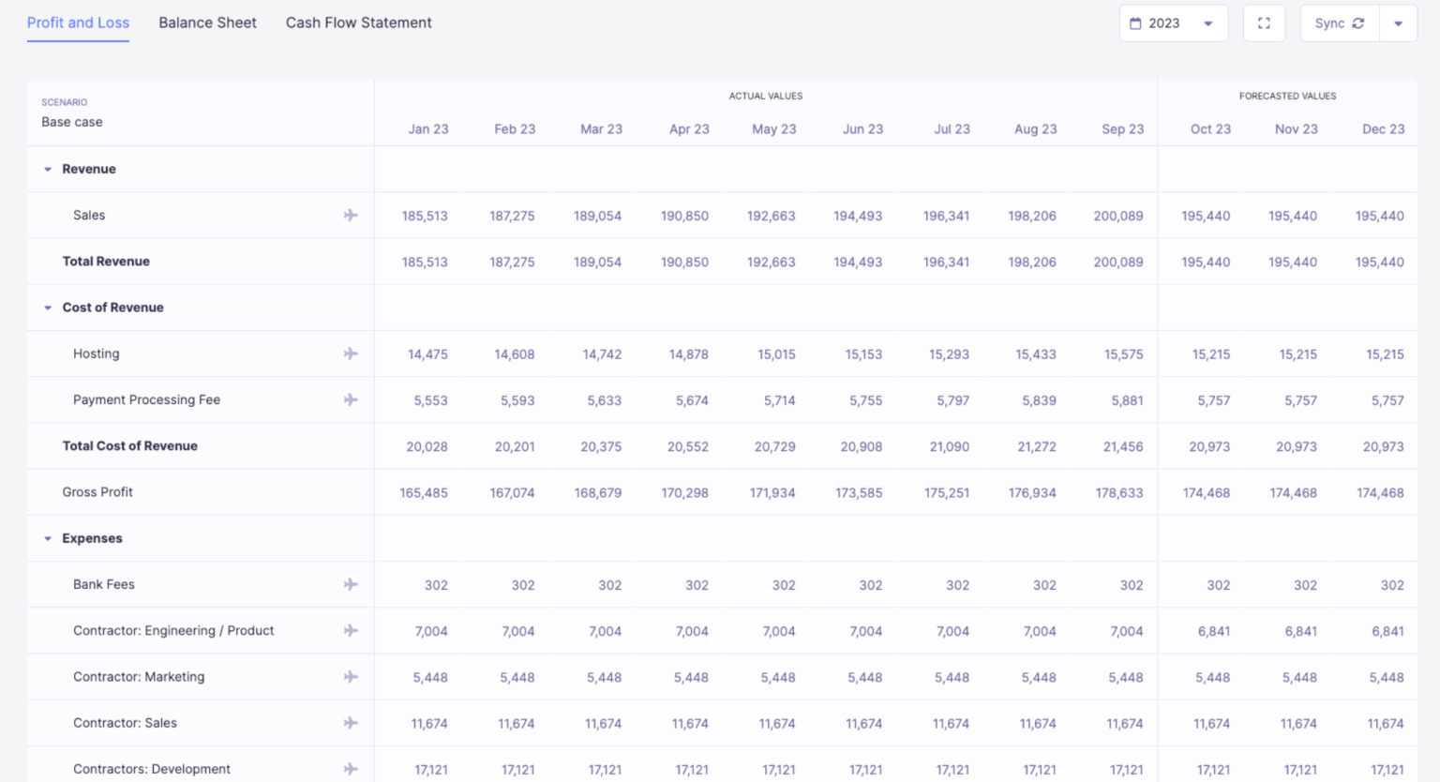Enter fullscreen view with expand icon
The height and width of the screenshot is (782, 1440).
(1264, 23)
